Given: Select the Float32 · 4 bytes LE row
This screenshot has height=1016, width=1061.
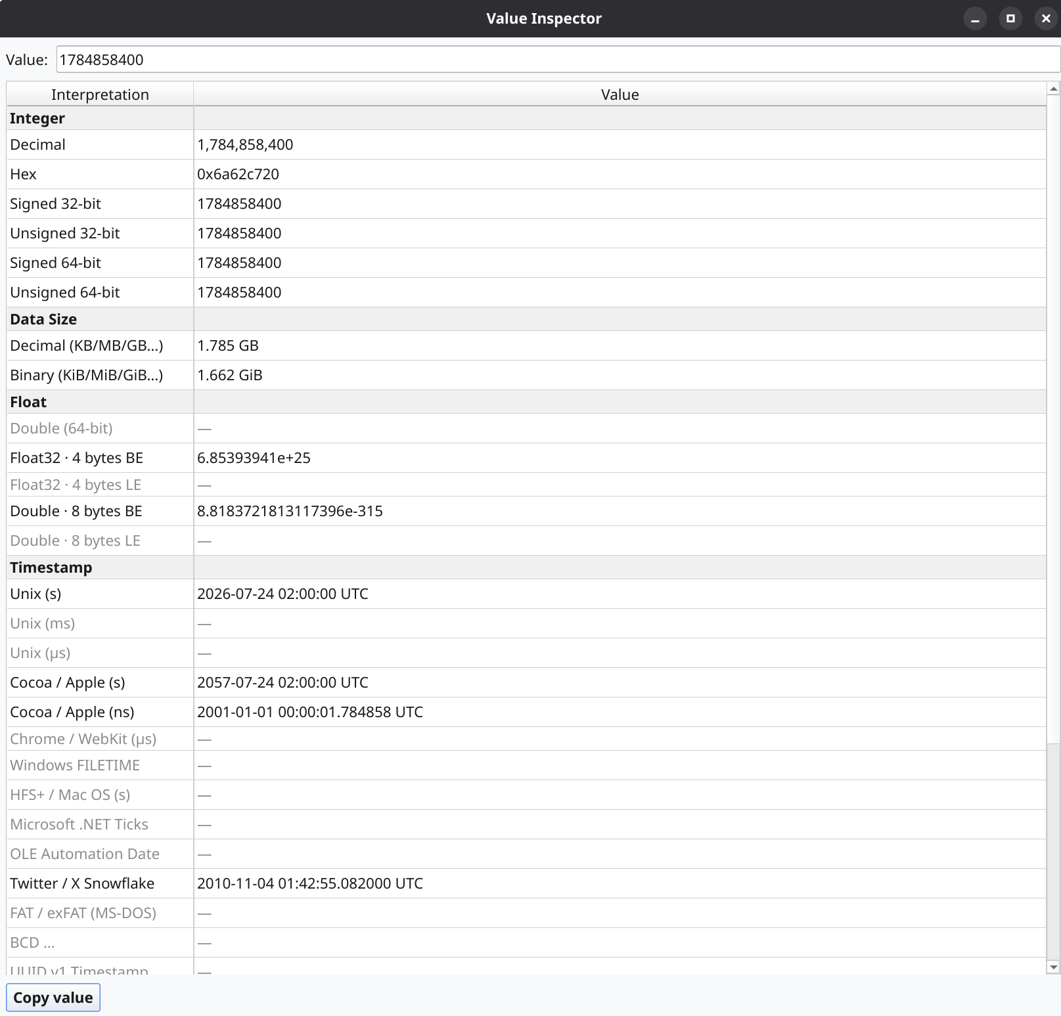Looking at the screenshot, I should tap(526, 485).
